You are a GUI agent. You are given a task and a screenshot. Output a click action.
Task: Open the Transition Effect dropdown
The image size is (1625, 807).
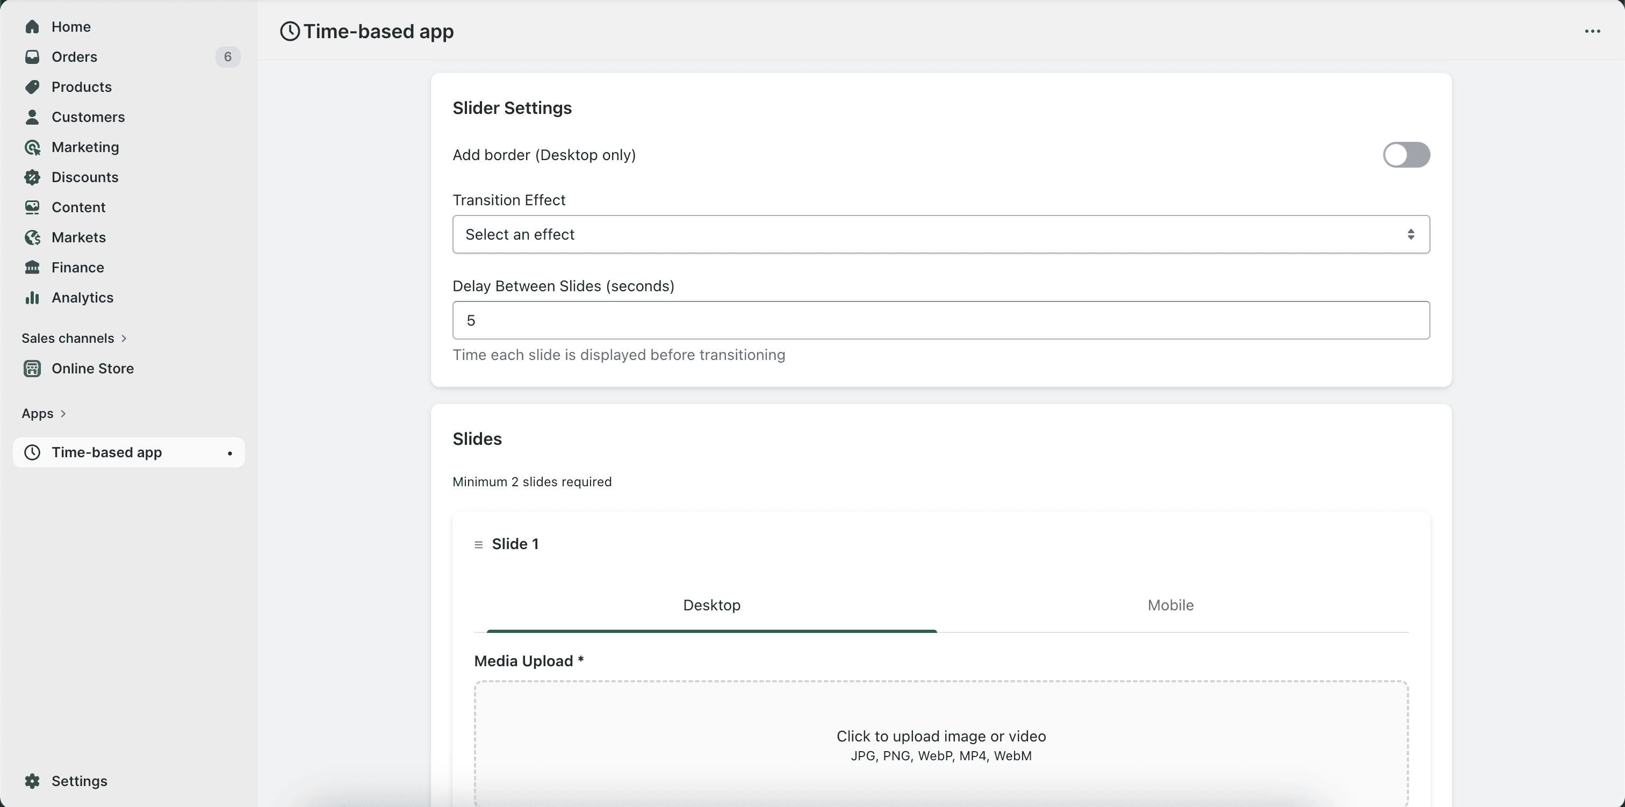coord(941,234)
